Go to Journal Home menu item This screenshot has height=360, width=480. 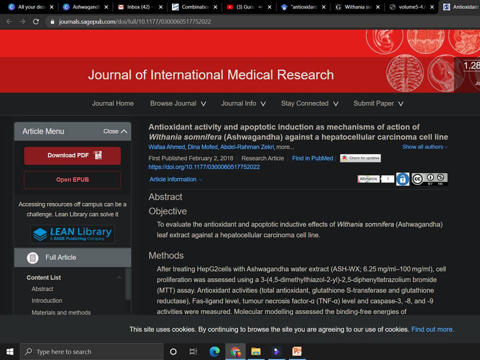tap(112, 103)
